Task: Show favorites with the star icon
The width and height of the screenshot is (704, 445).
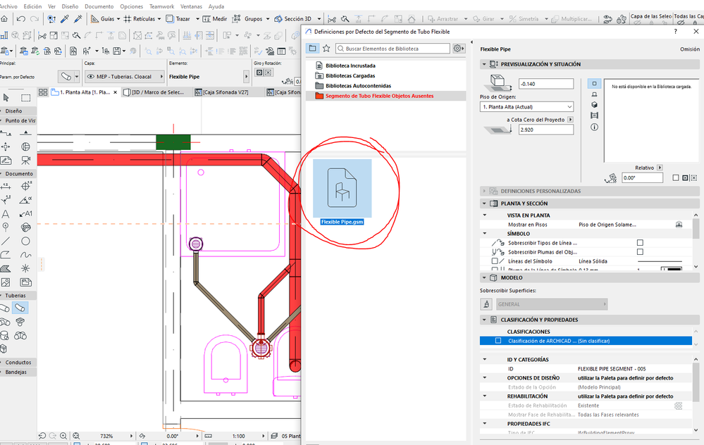Action: 326,49
